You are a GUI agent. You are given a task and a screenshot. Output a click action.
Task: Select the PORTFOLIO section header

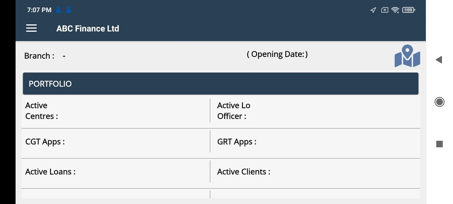(221, 84)
